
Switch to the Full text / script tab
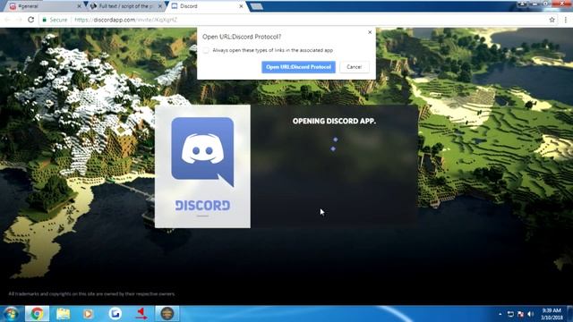pyautogui.click(x=124, y=6)
